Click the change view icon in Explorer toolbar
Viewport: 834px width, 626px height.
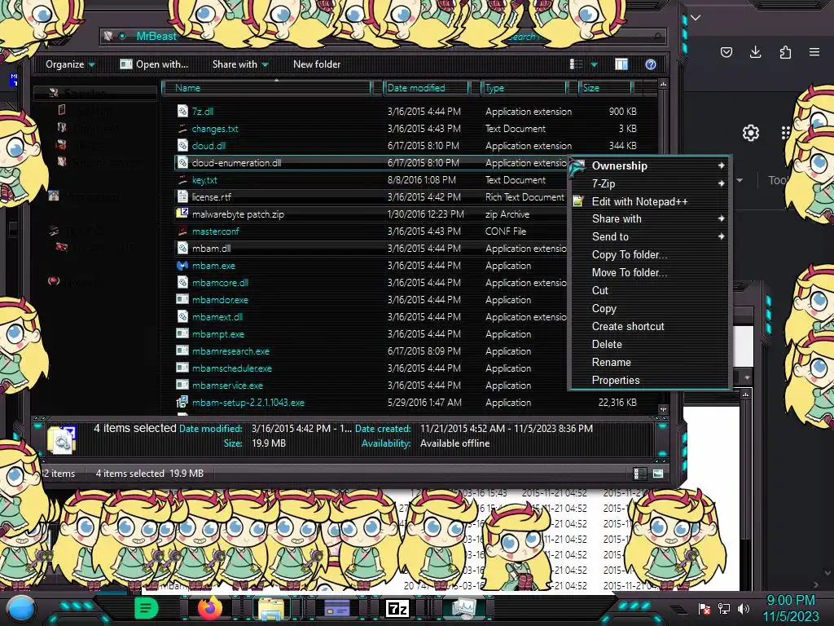point(576,64)
